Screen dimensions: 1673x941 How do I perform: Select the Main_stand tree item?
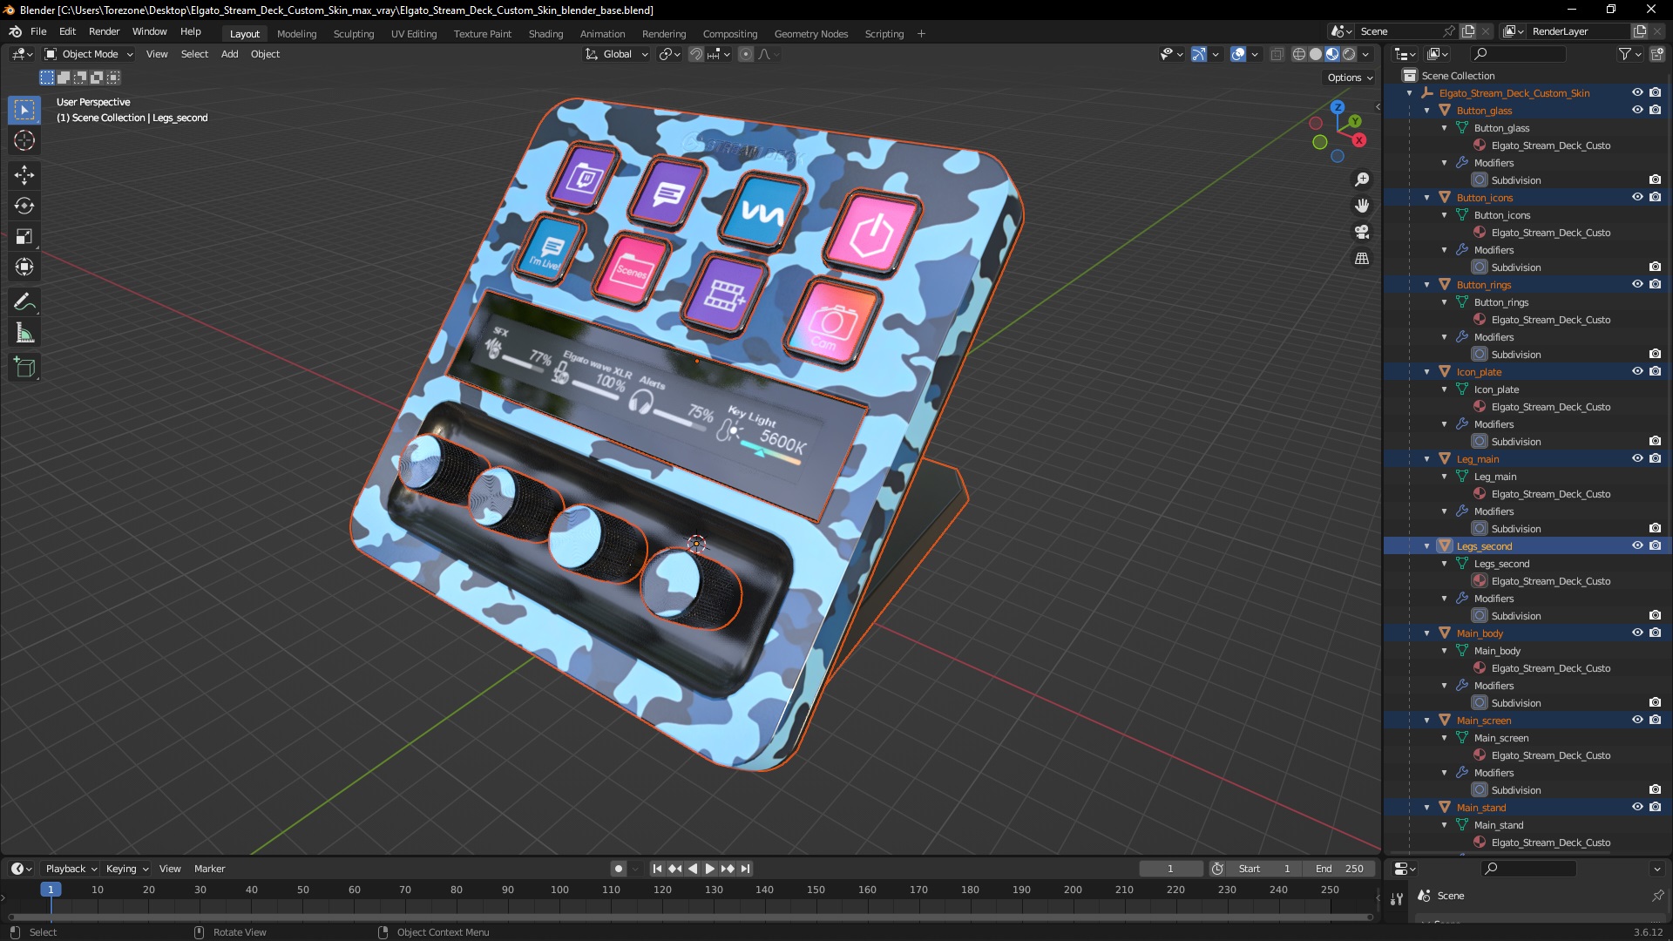tap(1481, 808)
